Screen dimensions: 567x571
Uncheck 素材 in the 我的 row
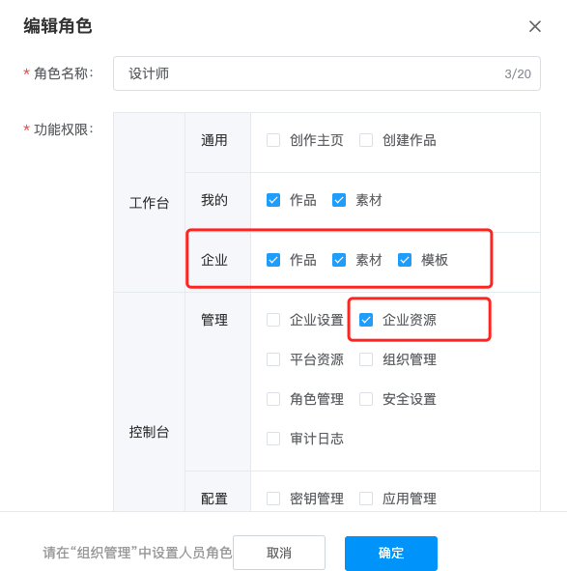(339, 200)
